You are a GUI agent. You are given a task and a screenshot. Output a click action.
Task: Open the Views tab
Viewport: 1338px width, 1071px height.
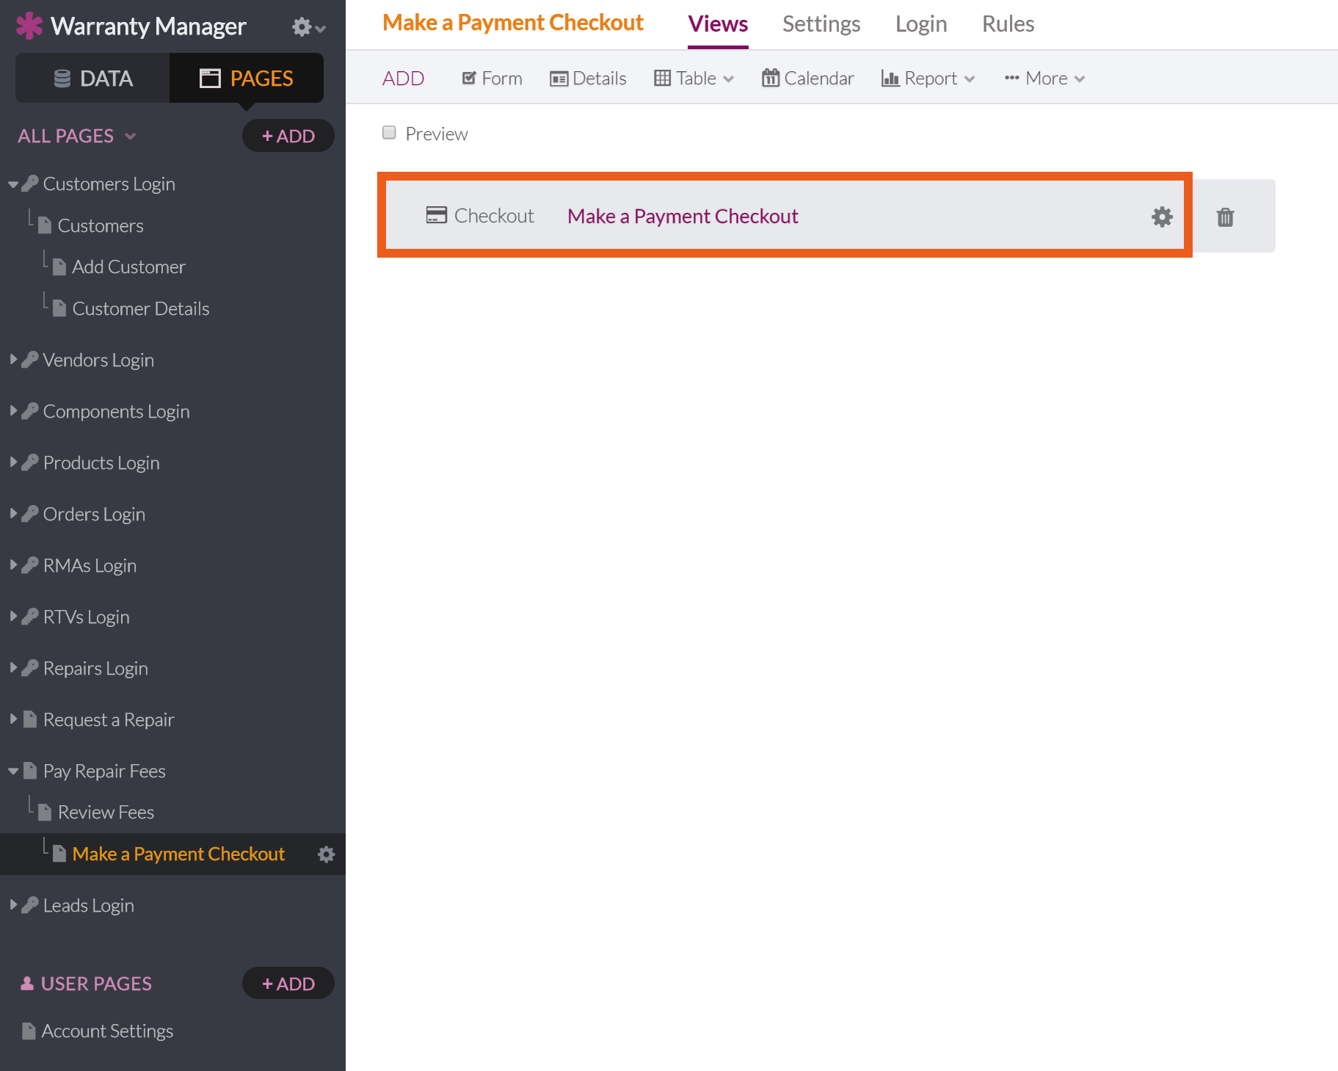718,24
